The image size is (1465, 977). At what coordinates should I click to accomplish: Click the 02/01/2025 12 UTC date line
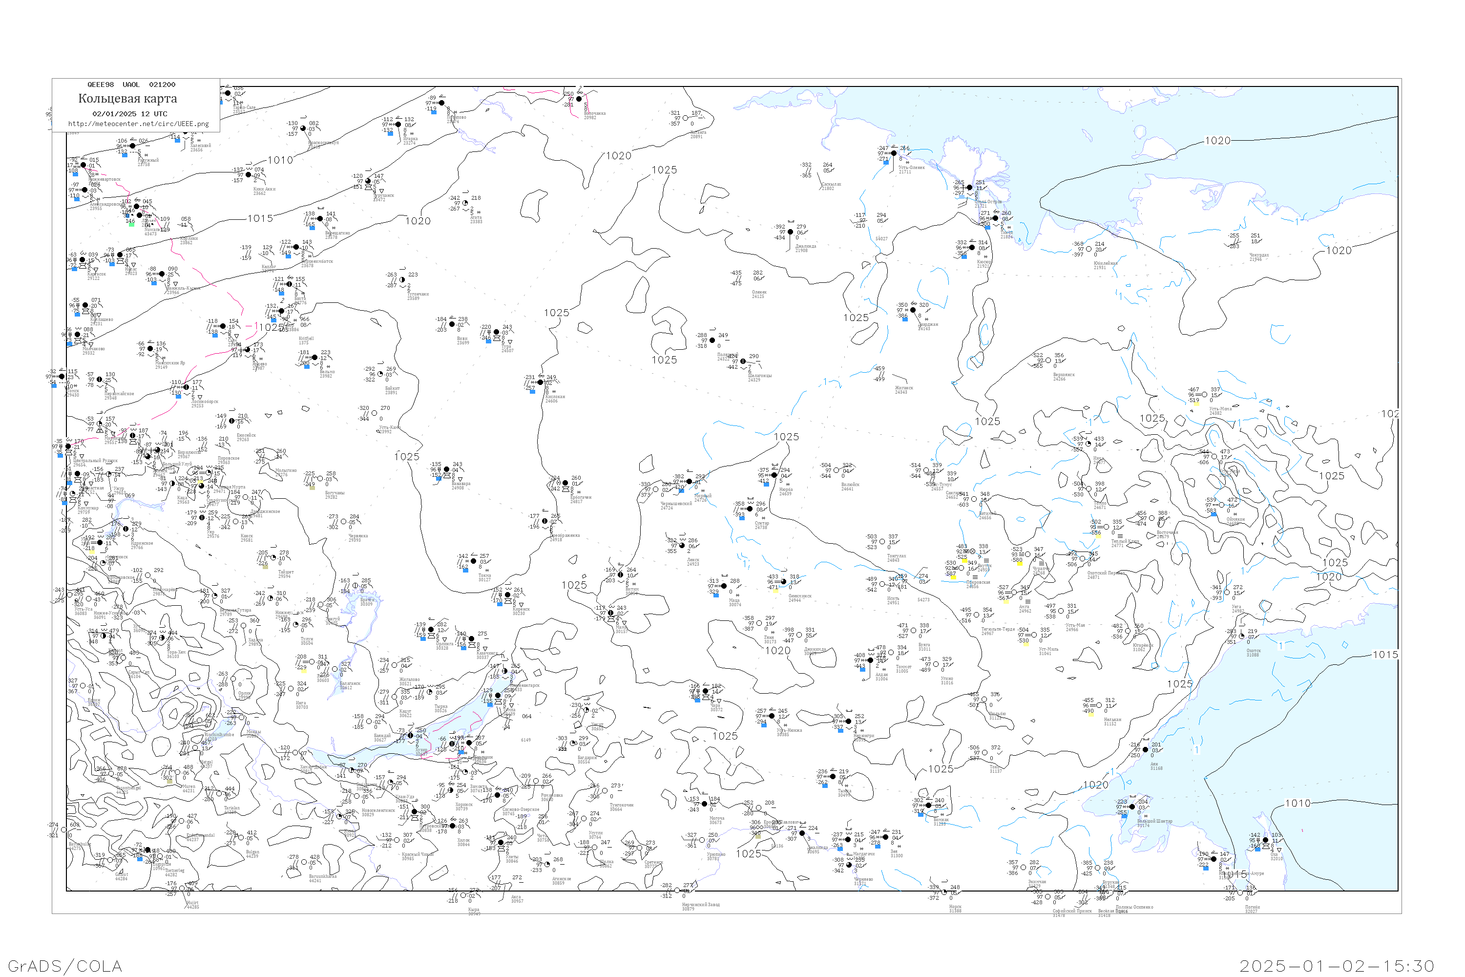pyautogui.click(x=129, y=114)
